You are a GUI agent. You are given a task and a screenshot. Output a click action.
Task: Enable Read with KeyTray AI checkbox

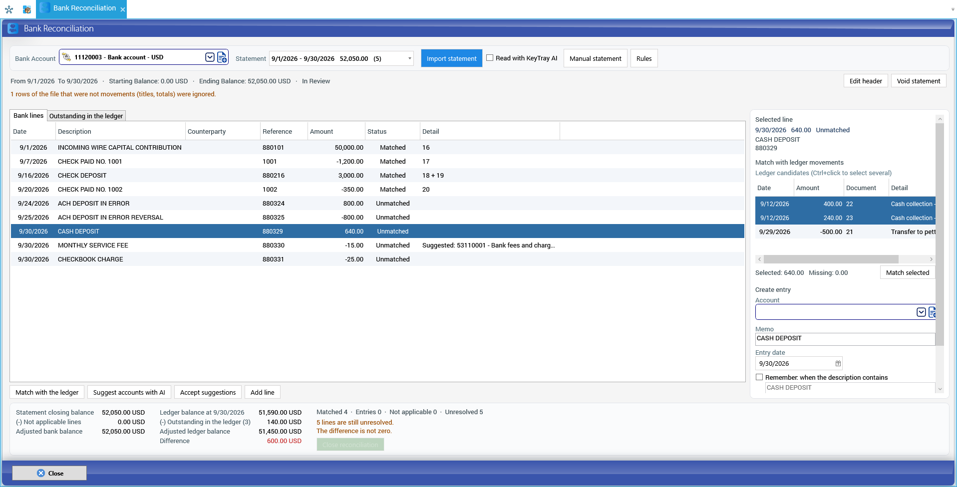[x=490, y=58]
